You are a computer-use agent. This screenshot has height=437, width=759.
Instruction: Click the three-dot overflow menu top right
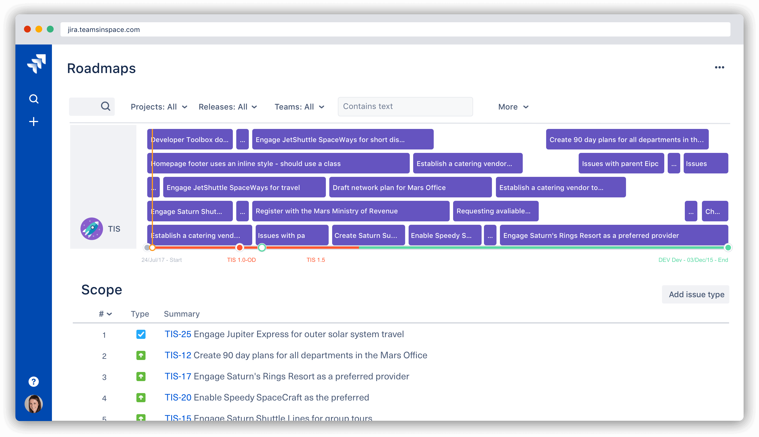719,68
